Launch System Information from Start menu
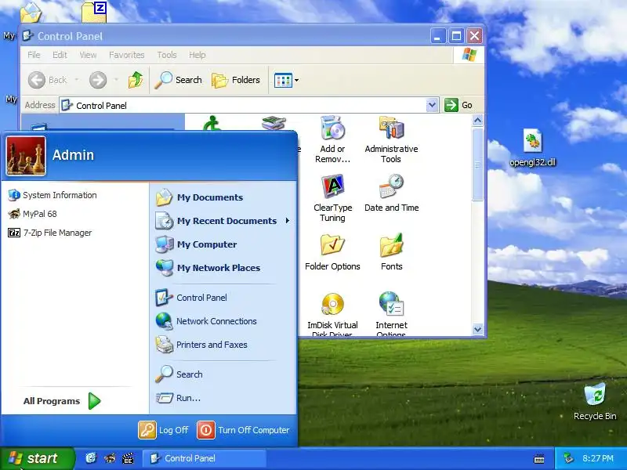 (53, 195)
